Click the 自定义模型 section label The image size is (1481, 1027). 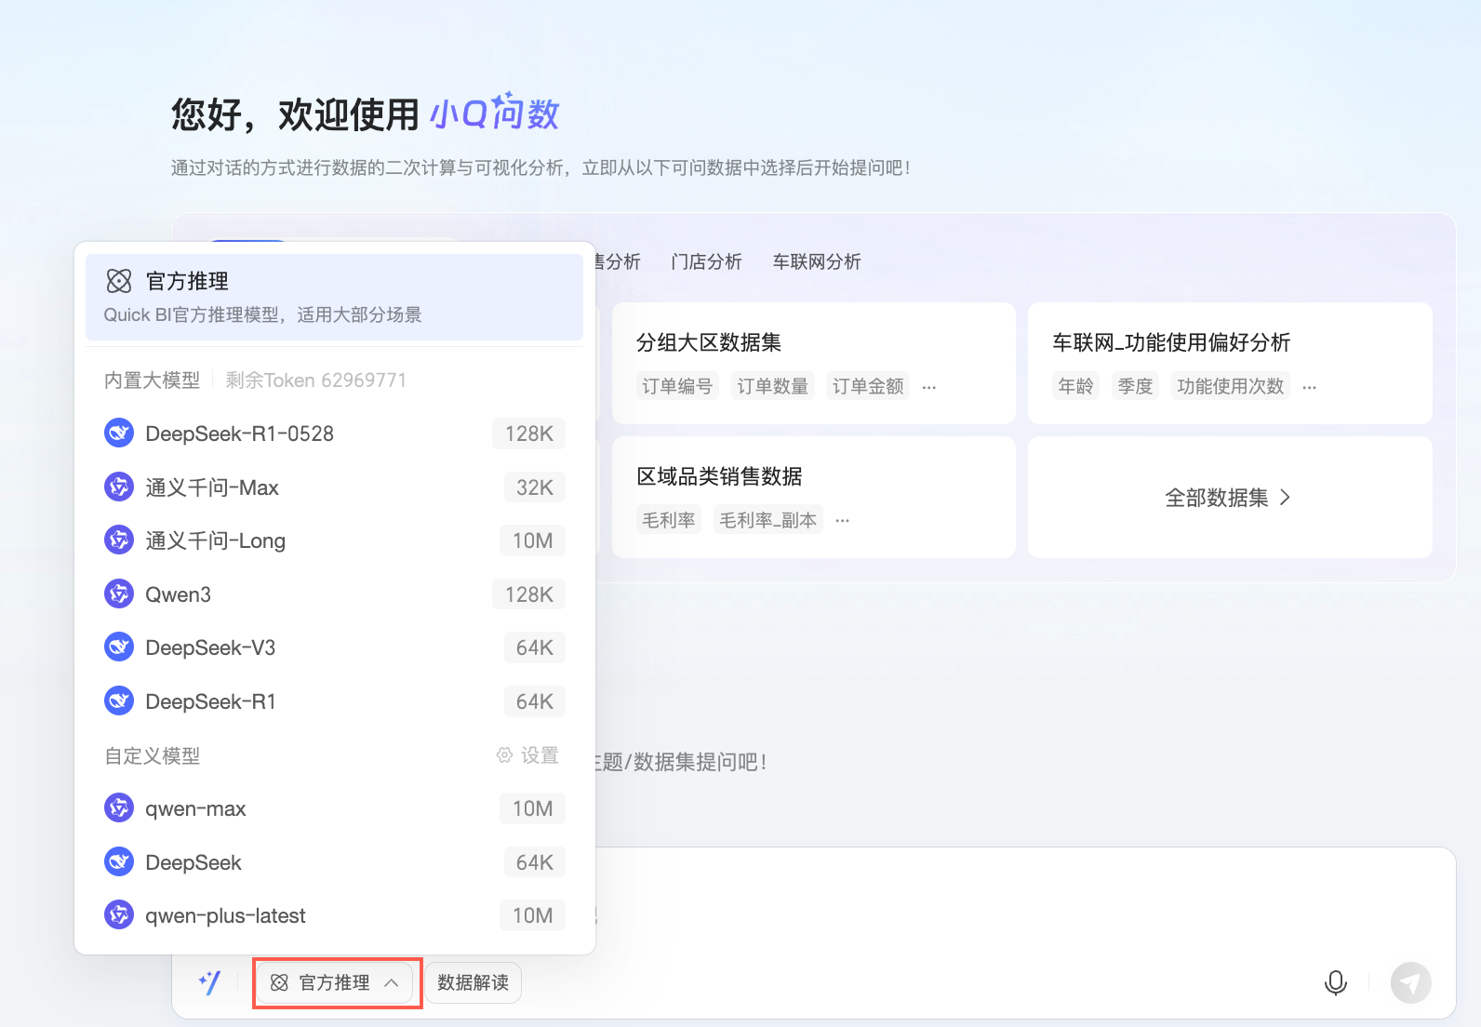pos(152,755)
